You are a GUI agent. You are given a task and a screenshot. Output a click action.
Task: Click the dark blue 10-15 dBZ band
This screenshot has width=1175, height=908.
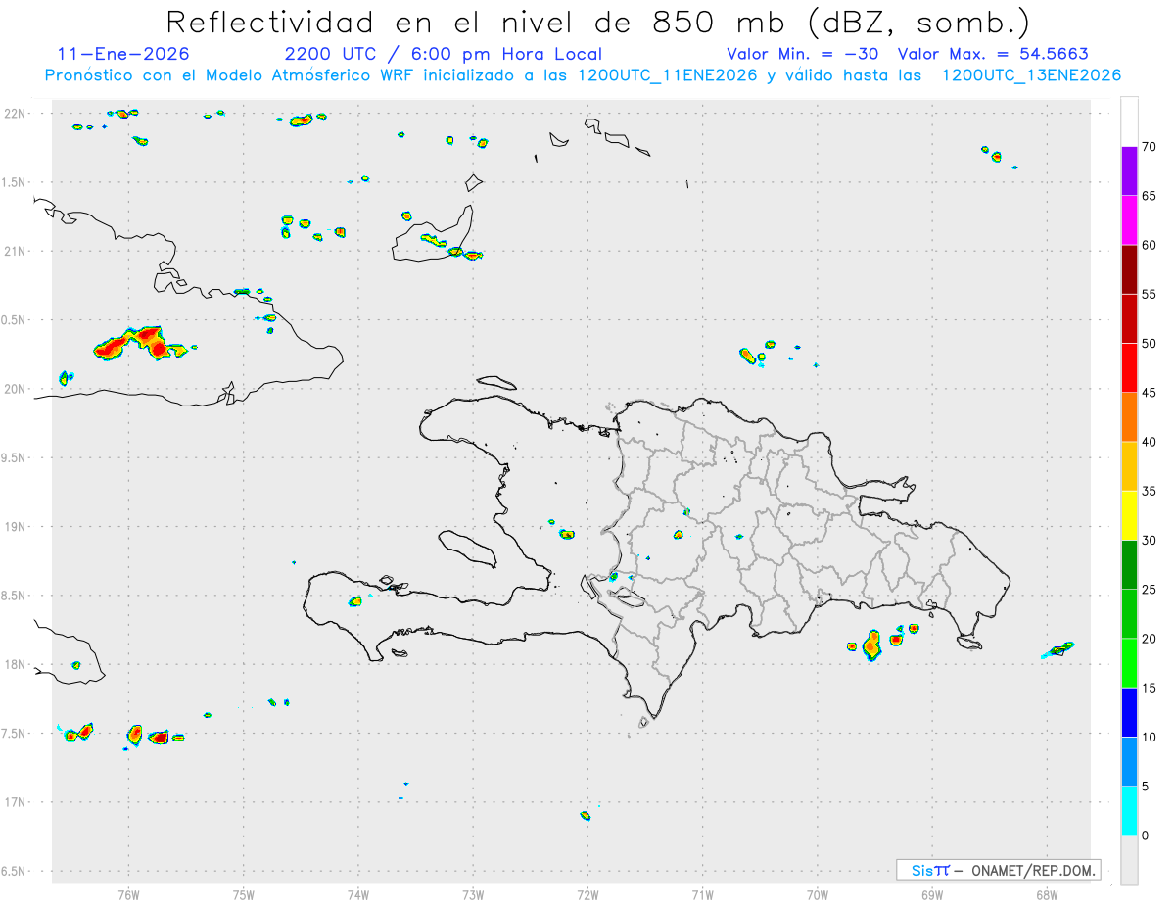point(1129,712)
